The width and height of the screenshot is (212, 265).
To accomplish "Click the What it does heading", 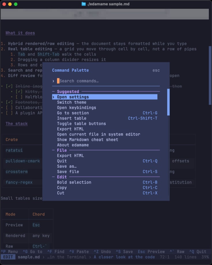I will (20, 33).
